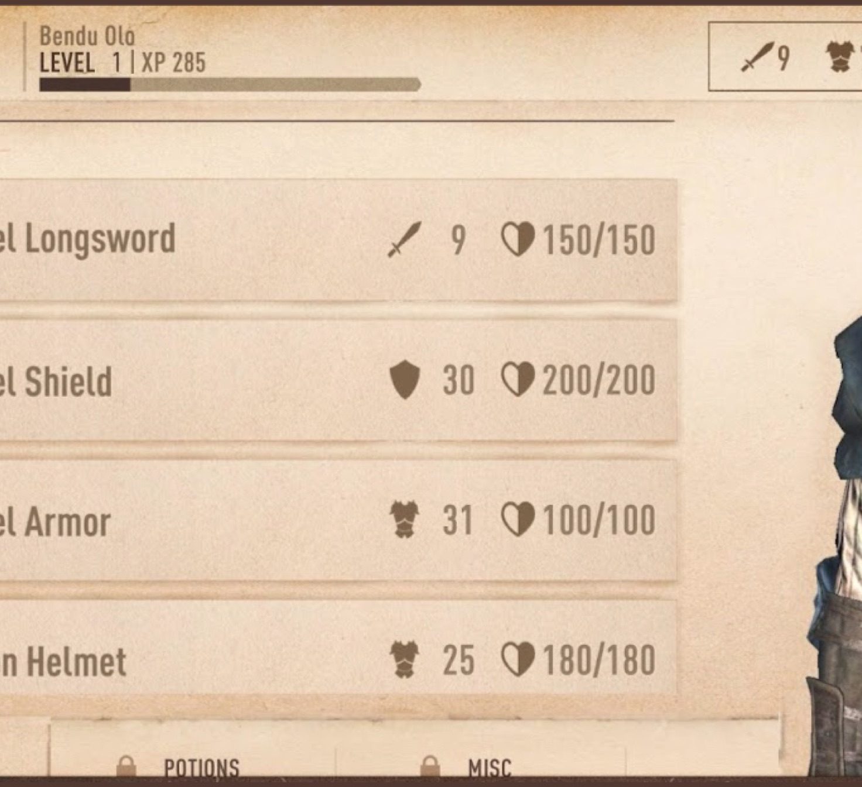Screen dimensions: 862x787
Task: Click the armor icon beside 31
Action: click(x=405, y=519)
